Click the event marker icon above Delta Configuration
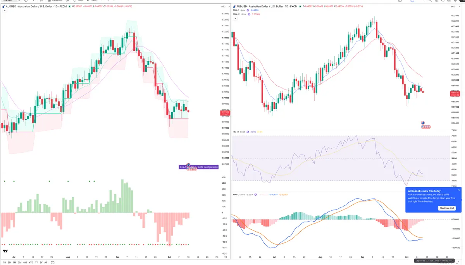Viewport: 465px width, 265px height. [188, 165]
